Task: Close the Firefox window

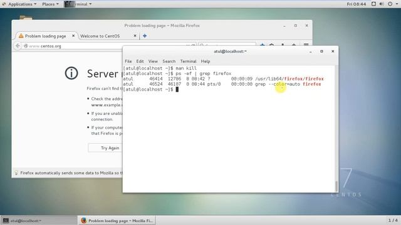Action: (x=306, y=26)
